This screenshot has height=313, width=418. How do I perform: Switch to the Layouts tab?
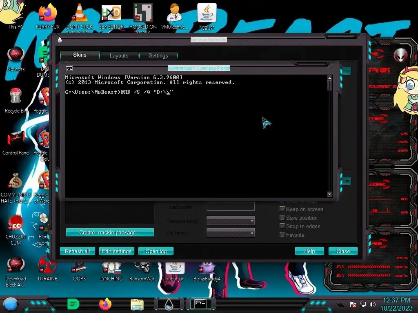(x=119, y=55)
